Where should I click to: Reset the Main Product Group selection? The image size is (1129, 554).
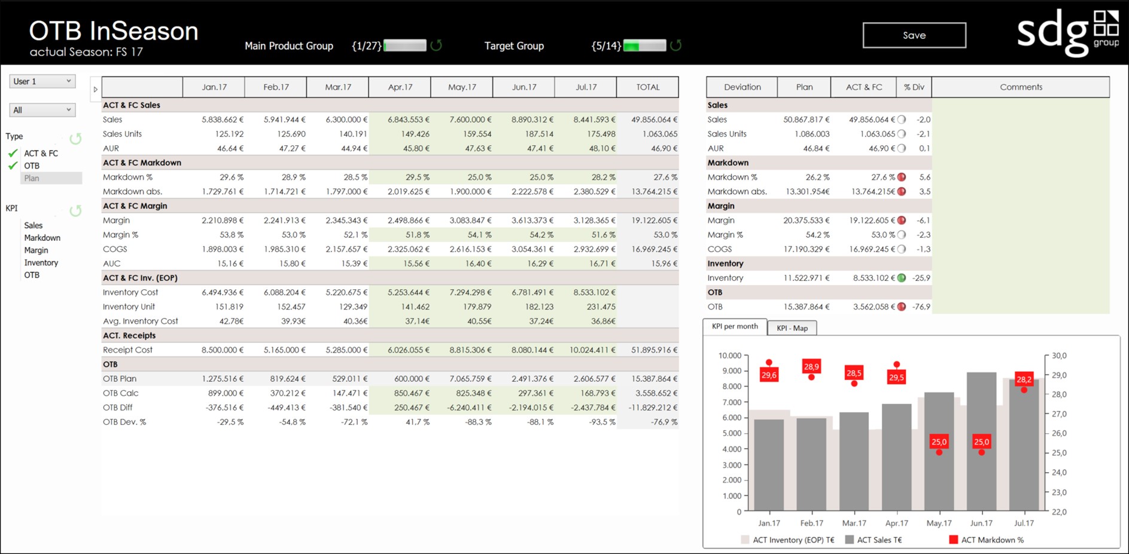click(x=436, y=45)
